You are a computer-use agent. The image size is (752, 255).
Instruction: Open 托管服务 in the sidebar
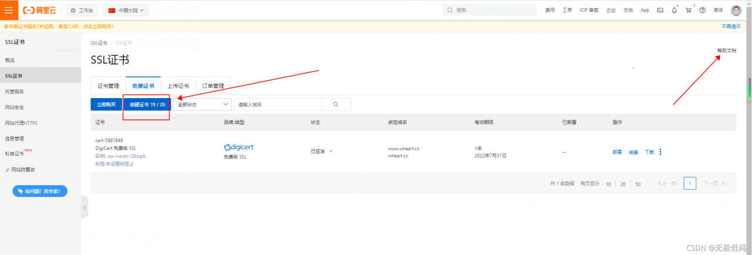coord(41,92)
